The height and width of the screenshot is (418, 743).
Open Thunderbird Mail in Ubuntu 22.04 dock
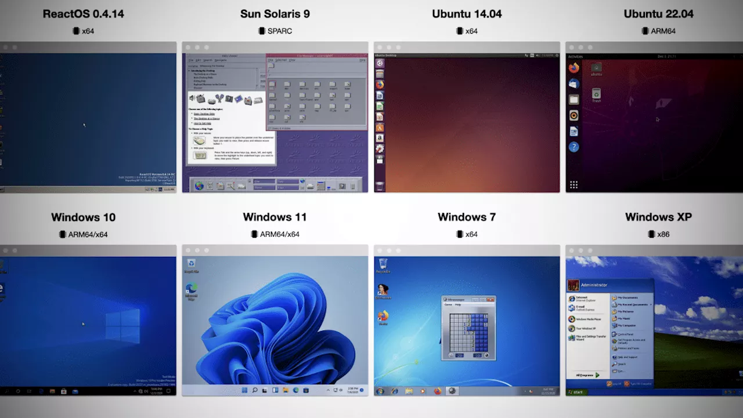pyautogui.click(x=574, y=83)
